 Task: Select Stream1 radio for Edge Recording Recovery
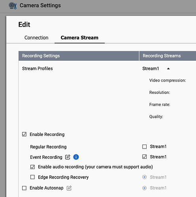tap(145, 177)
